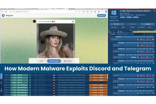156x104 pixels.
Task: Click the embed code icon labeled EMBED
Action: tap(38, 61)
